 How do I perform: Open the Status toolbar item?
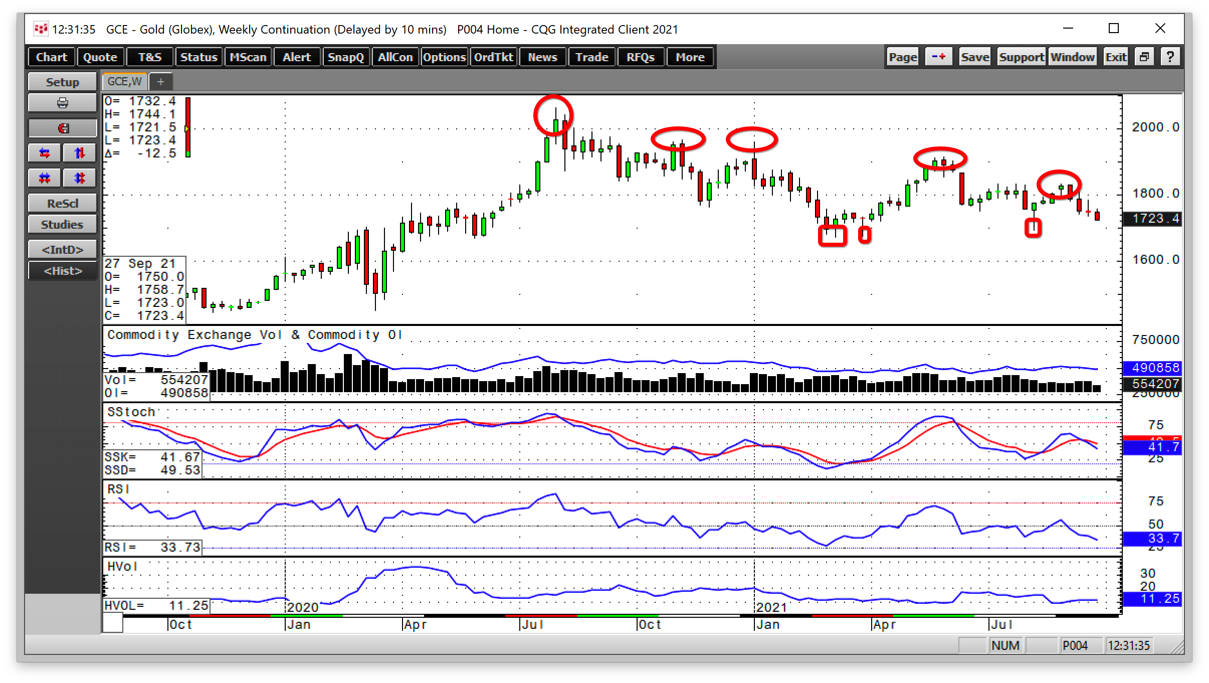pos(199,57)
